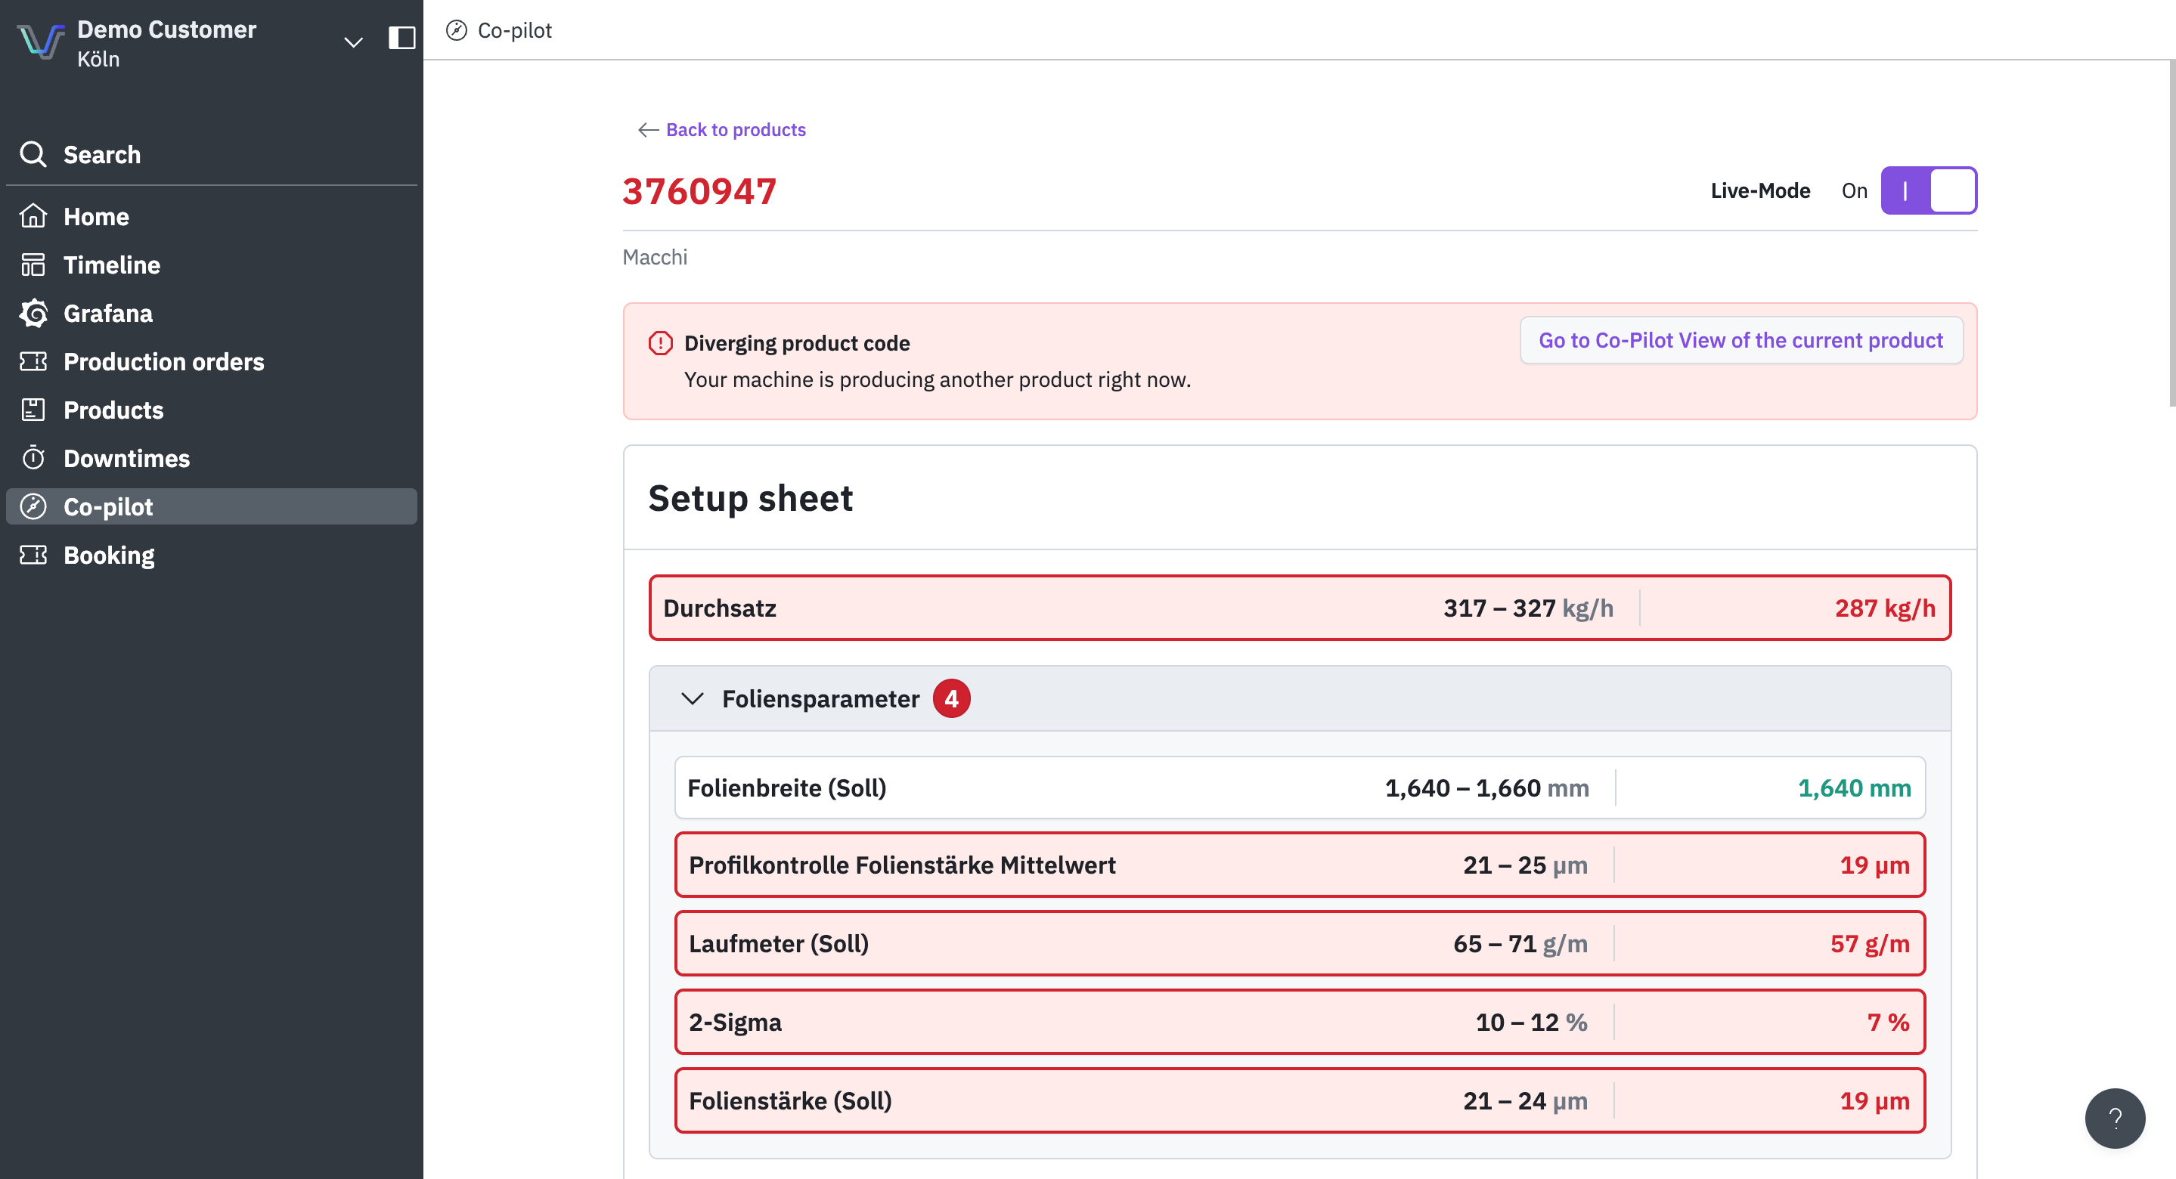Click product number 3760947 heading
This screenshot has height=1179, width=2176.
[699, 191]
